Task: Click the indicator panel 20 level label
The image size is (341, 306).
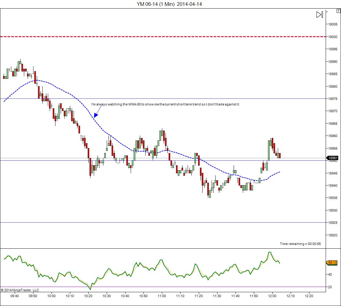Action: pyautogui.click(x=330, y=287)
